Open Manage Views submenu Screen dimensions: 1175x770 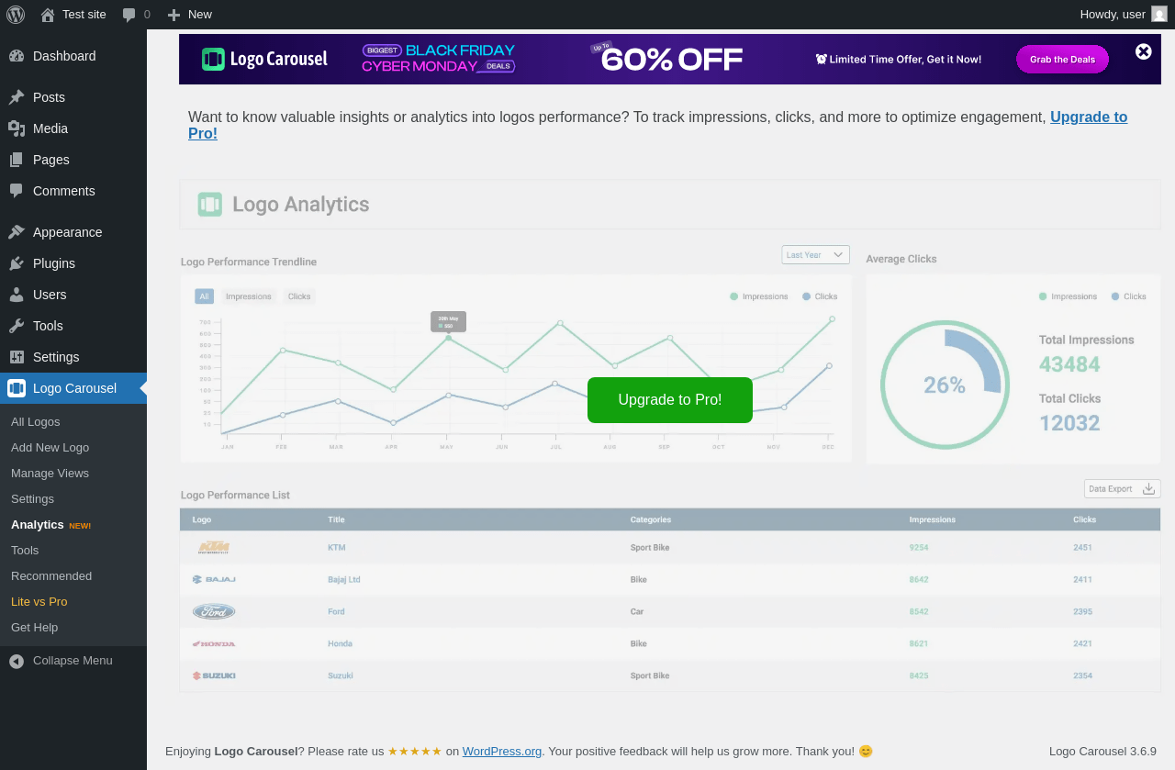click(50, 474)
